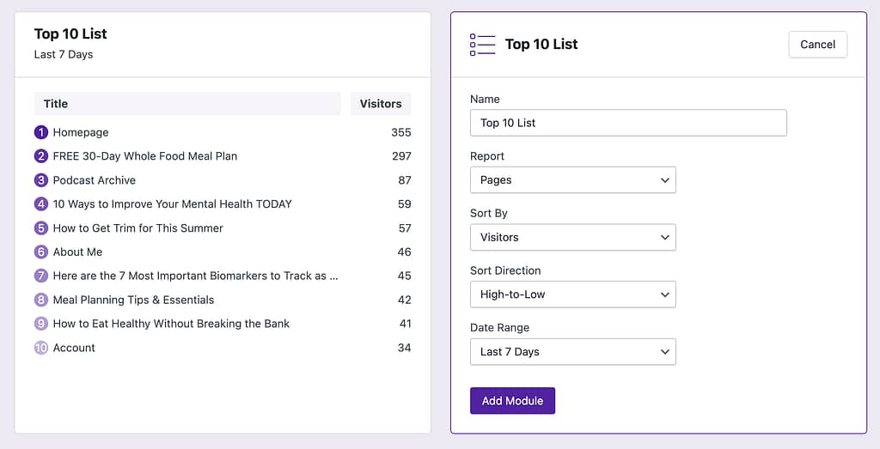Open the Report dropdown showing Pages

(573, 180)
